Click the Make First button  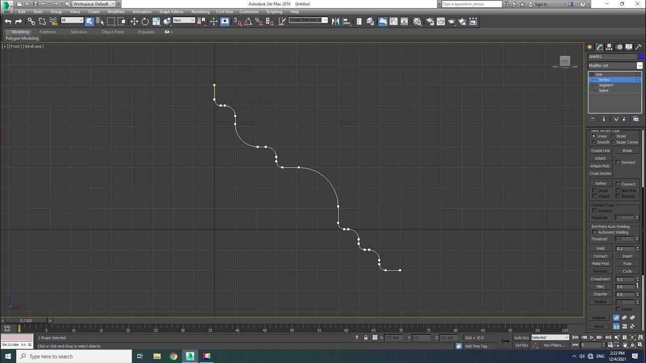(601, 264)
